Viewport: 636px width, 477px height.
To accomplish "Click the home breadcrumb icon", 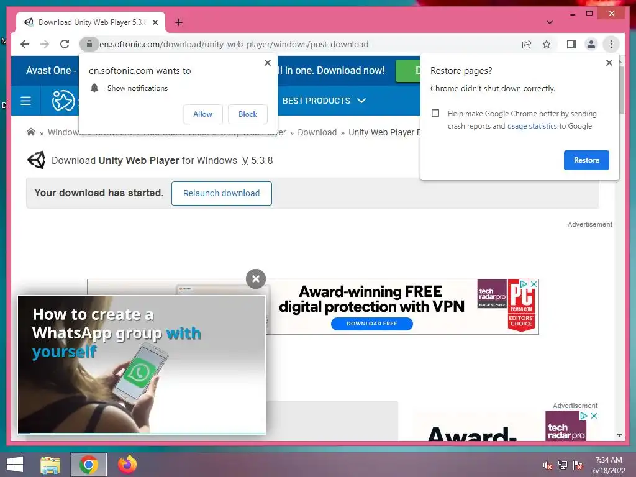I will click(x=31, y=132).
